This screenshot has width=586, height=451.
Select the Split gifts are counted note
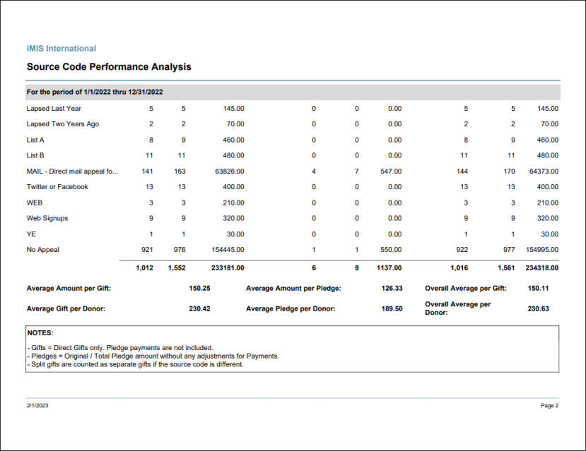(135, 364)
